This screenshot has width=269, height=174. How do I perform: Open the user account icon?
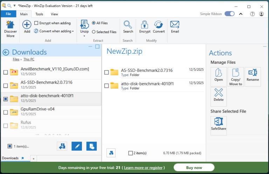pos(261,14)
